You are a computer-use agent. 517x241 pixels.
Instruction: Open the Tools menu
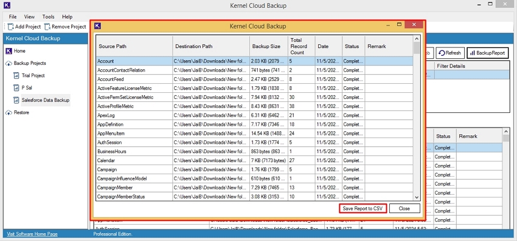click(48, 17)
